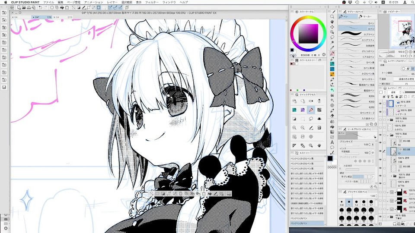This screenshot has width=415, height=233.
Task: Open the ウィンドウ menu
Action: coord(169,2)
